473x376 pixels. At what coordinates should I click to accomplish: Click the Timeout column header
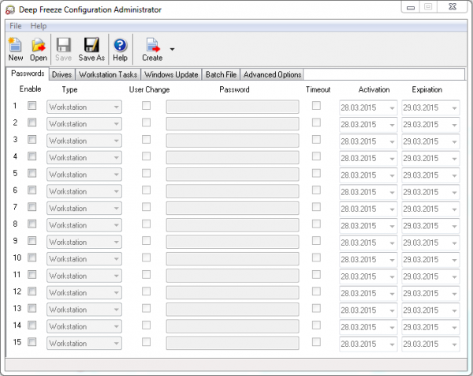coord(318,90)
